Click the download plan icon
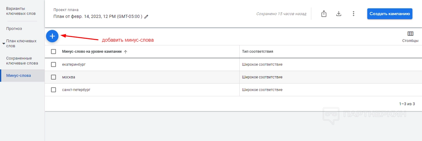This screenshot has height=141, width=422. click(x=339, y=14)
